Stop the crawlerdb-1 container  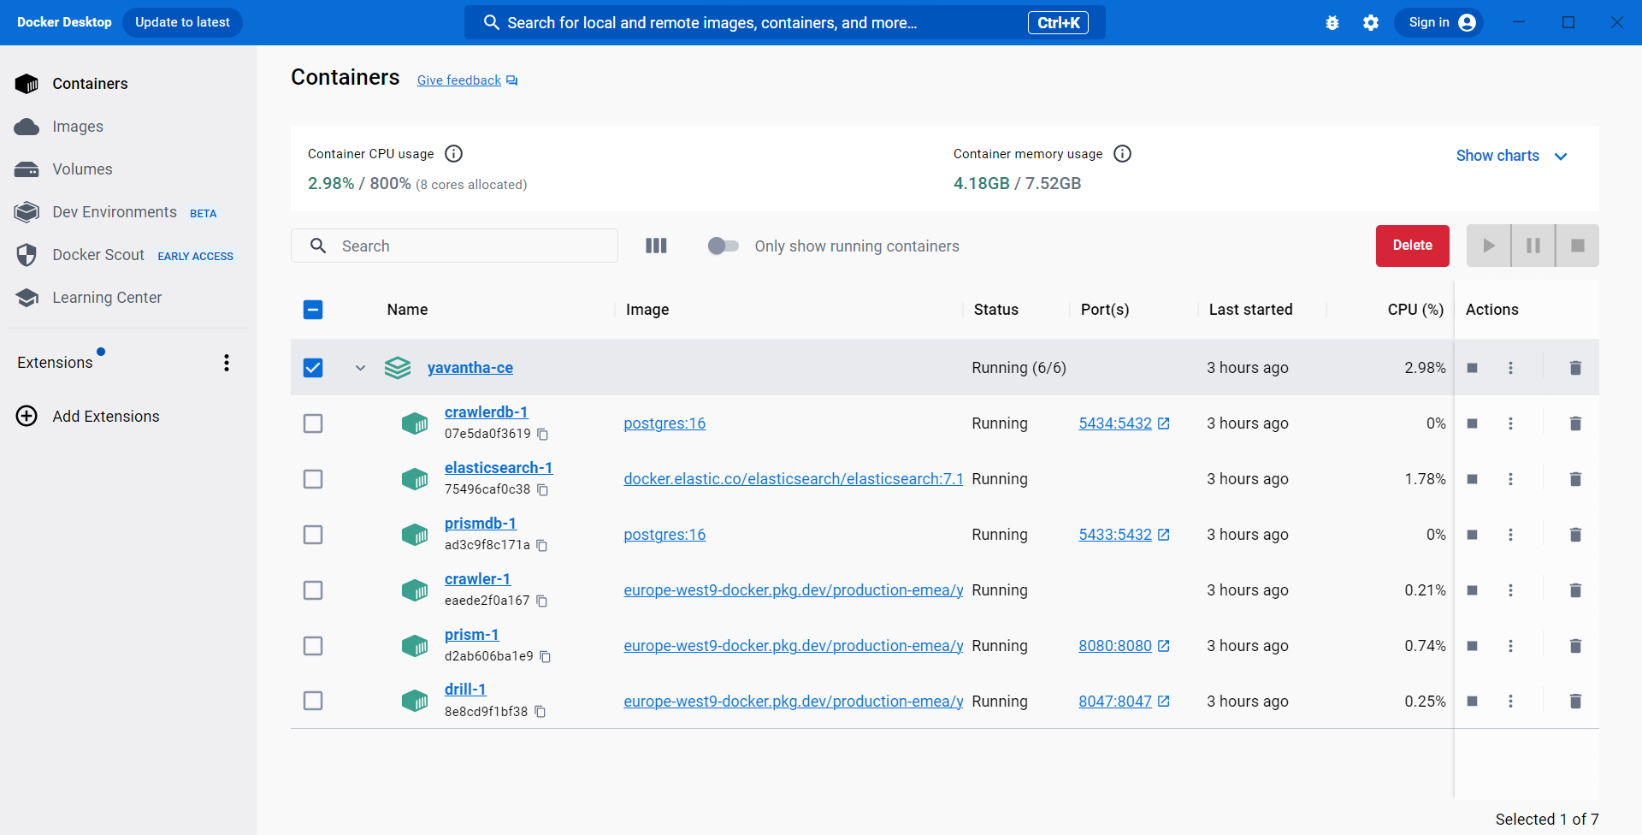[x=1473, y=423]
